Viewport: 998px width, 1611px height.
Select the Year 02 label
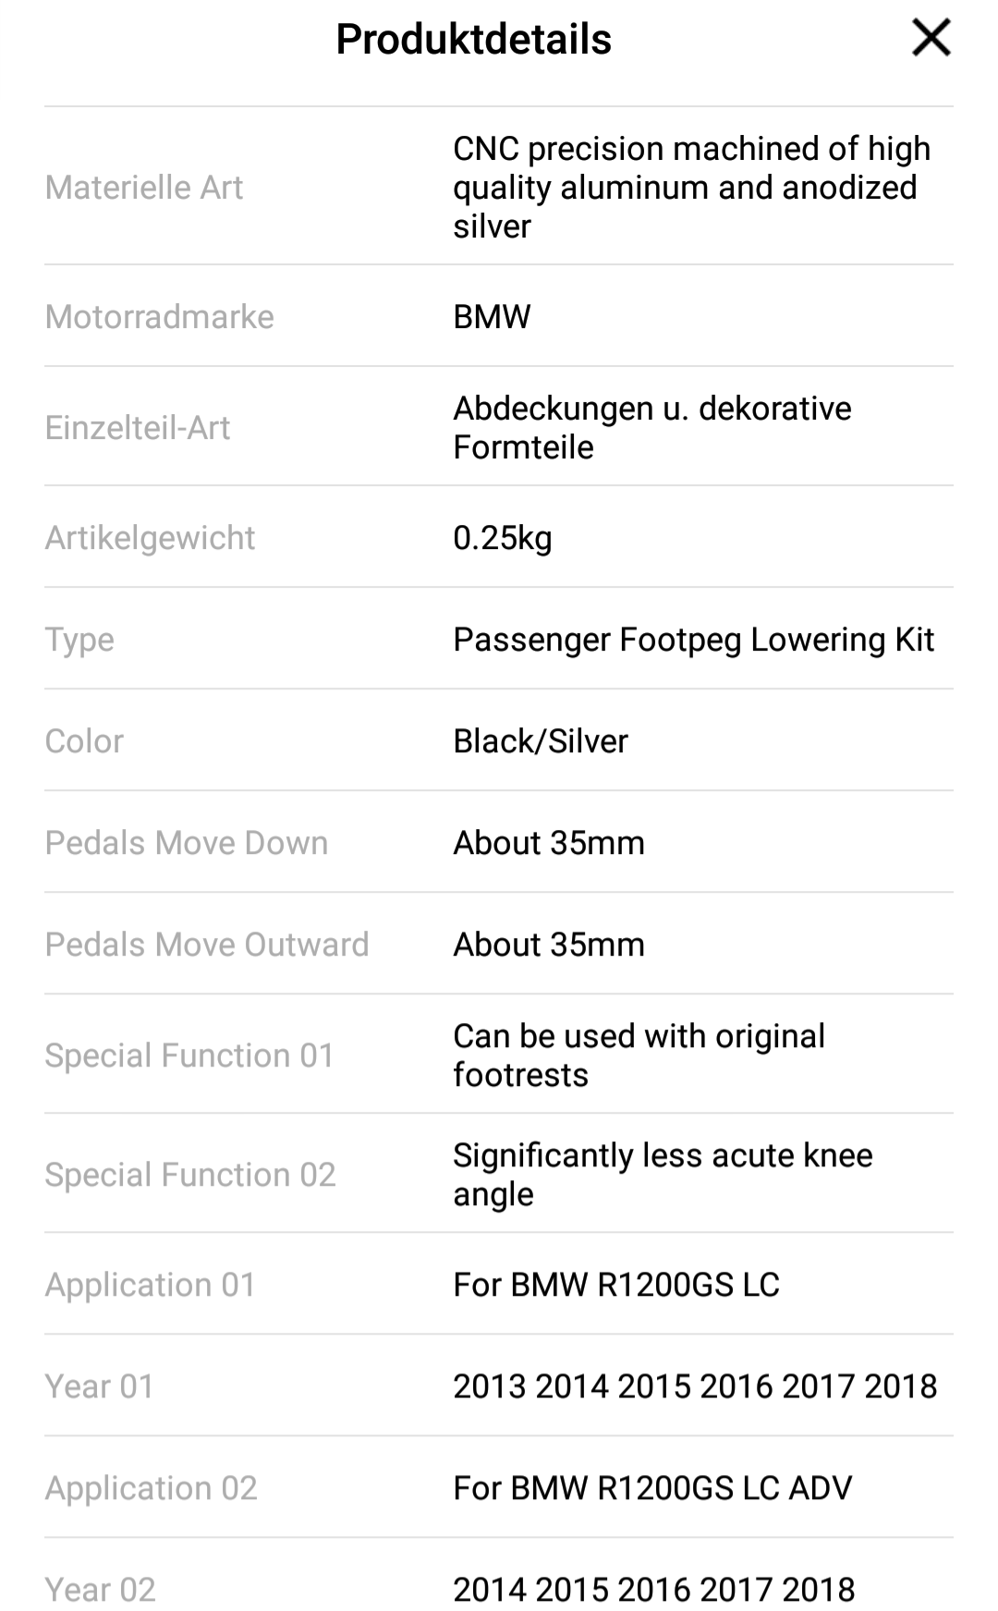[x=100, y=1590]
